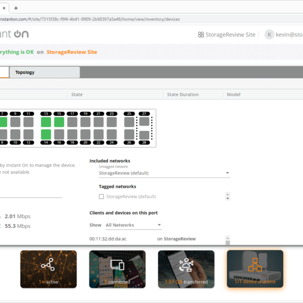Screen dimensions: 303x303
Task: Select switch port 20
Action: [85, 134]
